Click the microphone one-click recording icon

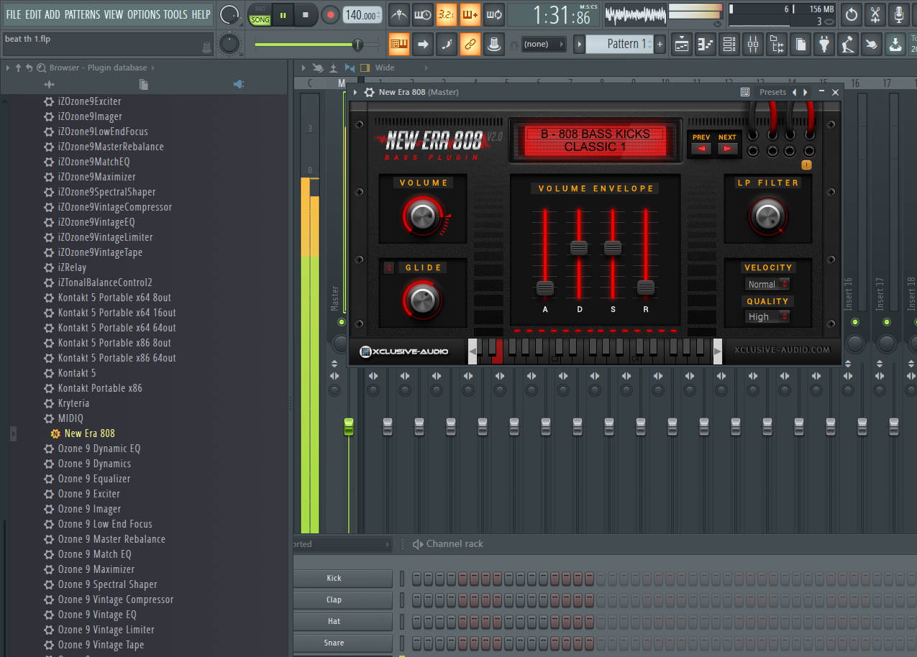(899, 14)
